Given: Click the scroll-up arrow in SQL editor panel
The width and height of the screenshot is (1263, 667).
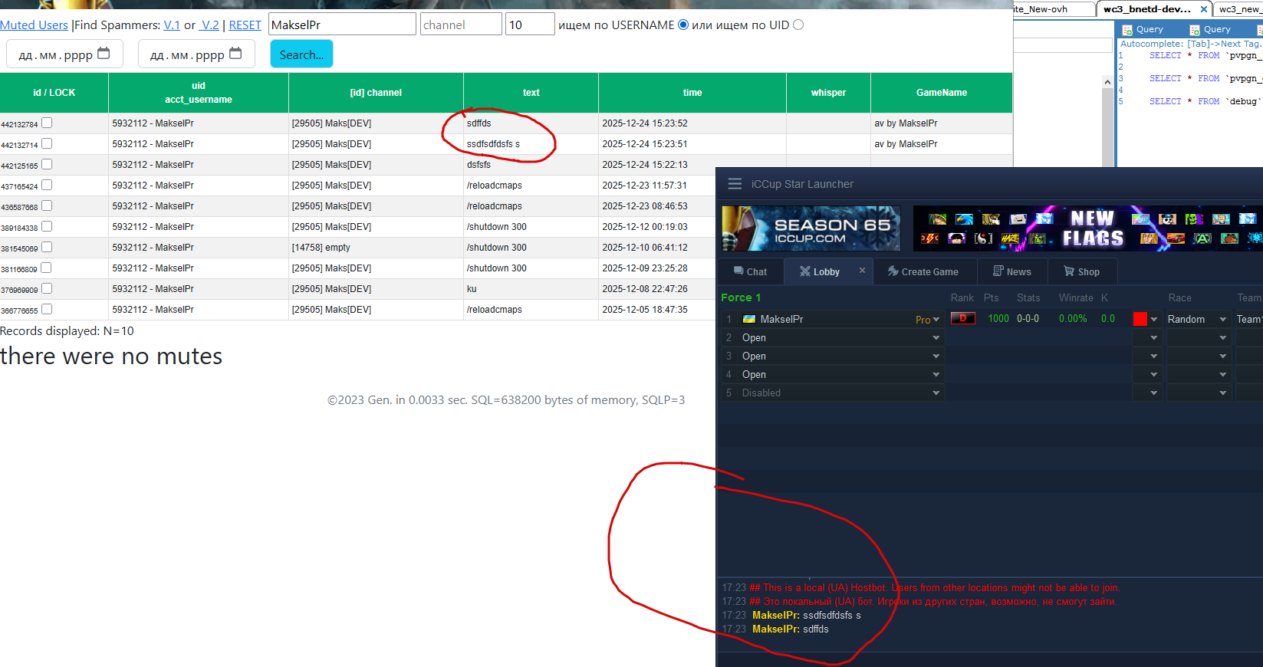Looking at the screenshot, I should pos(1107,82).
